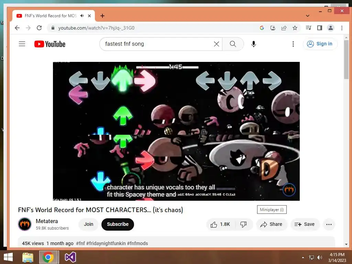Open a new browser tab
Viewport: 352px width, 264px height.
(102, 16)
